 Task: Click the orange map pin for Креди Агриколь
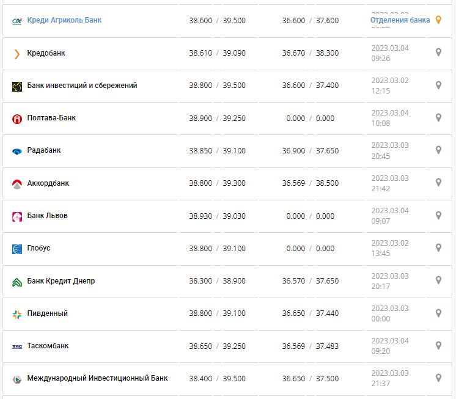coord(438,20)
